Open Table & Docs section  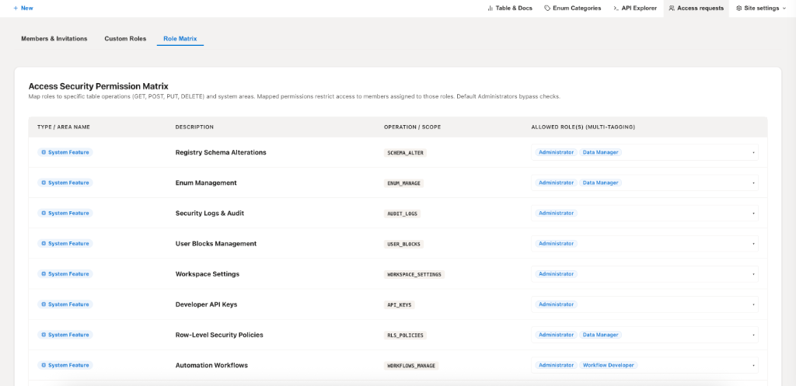point(510,8)
